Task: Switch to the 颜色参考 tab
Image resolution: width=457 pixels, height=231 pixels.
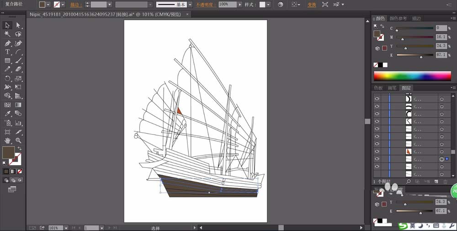Action: click(x=398, y=19)
